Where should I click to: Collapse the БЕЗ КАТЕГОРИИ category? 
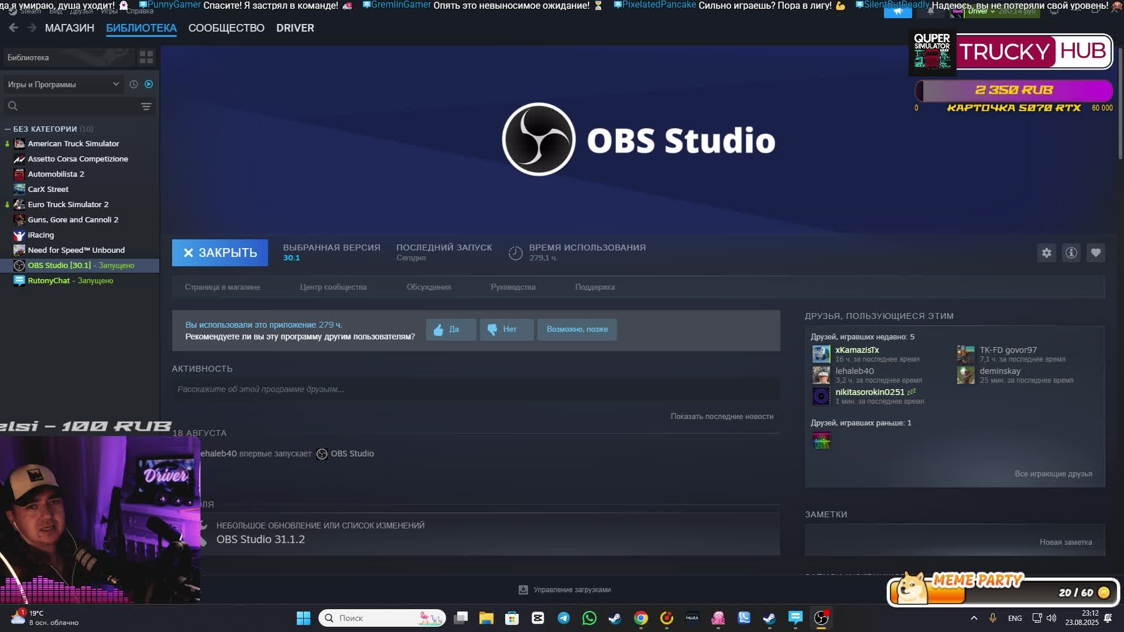[8, 129]
